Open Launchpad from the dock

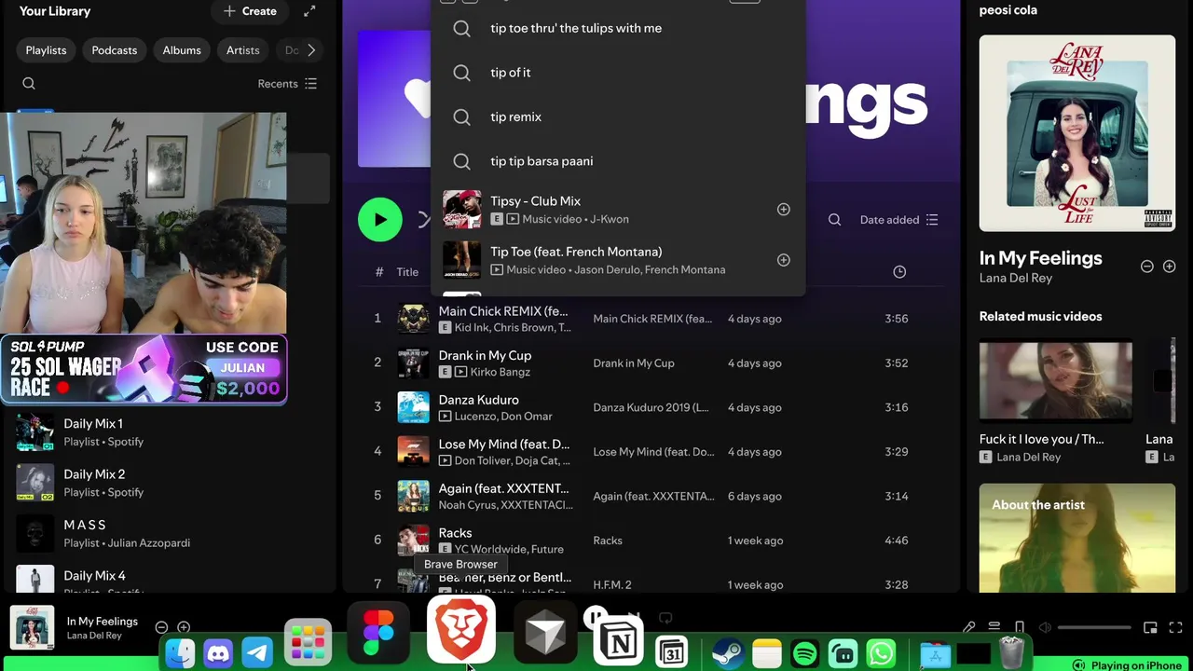click(308, 642)
